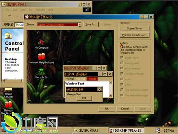Expand the Theme dropdown arrow
This screenshot has height=134, width=178.
80,25
